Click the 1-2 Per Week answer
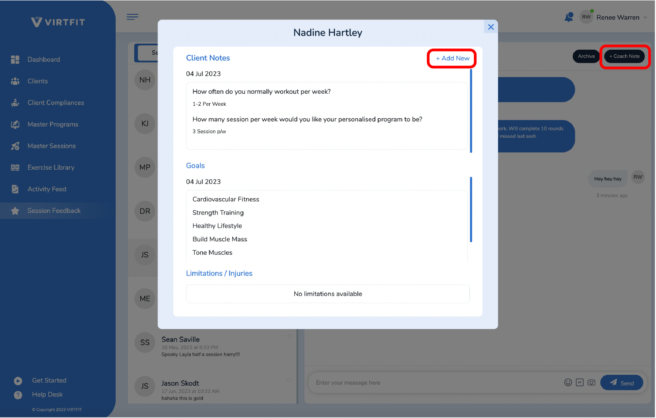Viewport: 656px width, 418px height. (x=209, y=104)
